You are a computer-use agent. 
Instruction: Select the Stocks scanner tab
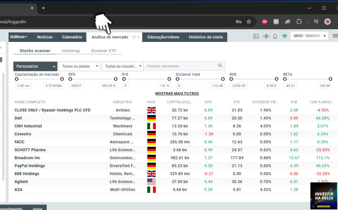coord(35,51)
